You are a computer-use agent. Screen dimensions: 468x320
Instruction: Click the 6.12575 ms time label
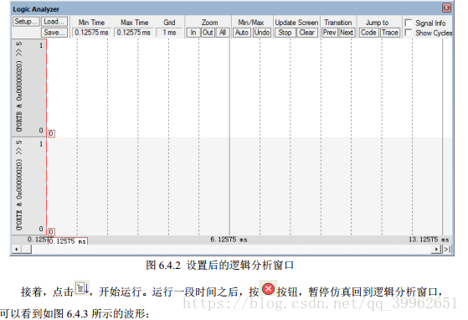[229, 240]
